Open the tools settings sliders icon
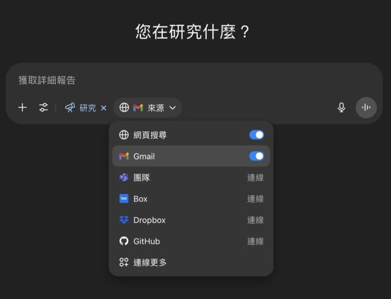391x299 pixels. (x=43, y=107)
